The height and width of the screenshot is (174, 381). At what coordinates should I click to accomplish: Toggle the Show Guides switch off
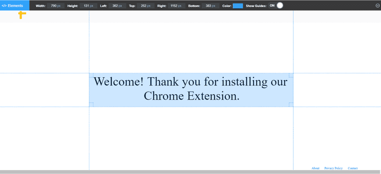click(x=276, y=6)
